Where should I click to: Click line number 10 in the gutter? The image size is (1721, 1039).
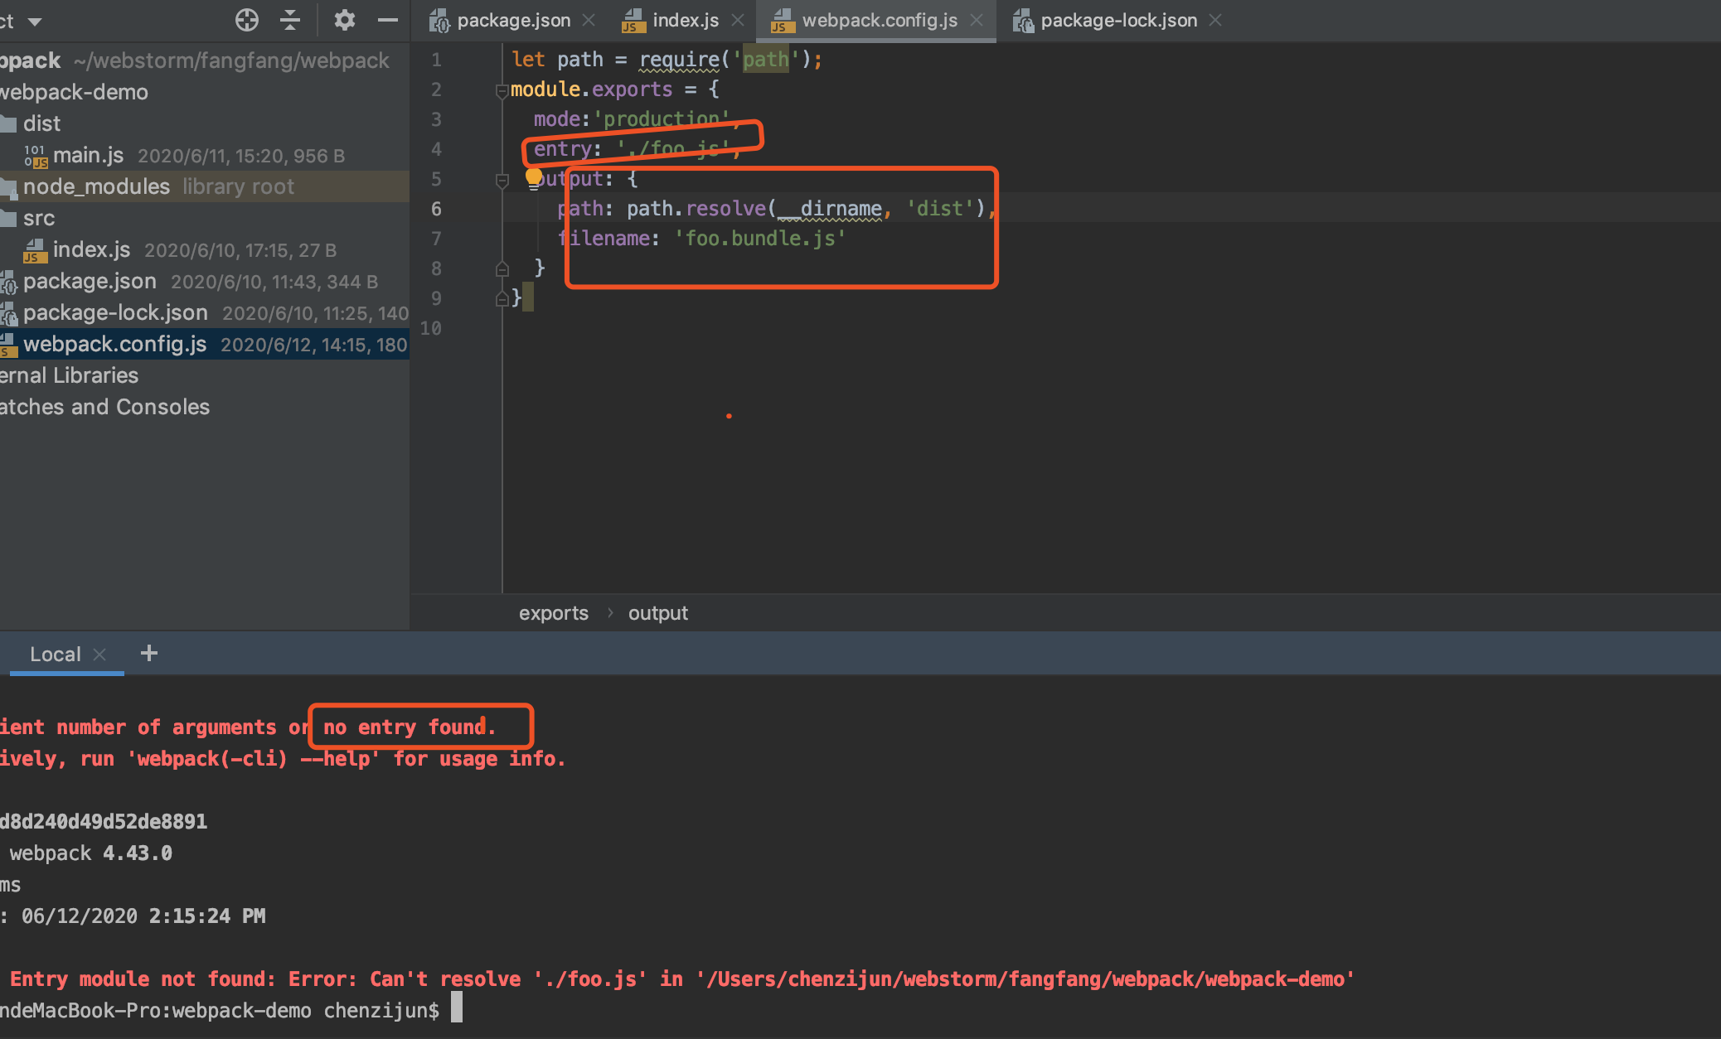coord(431,328)
